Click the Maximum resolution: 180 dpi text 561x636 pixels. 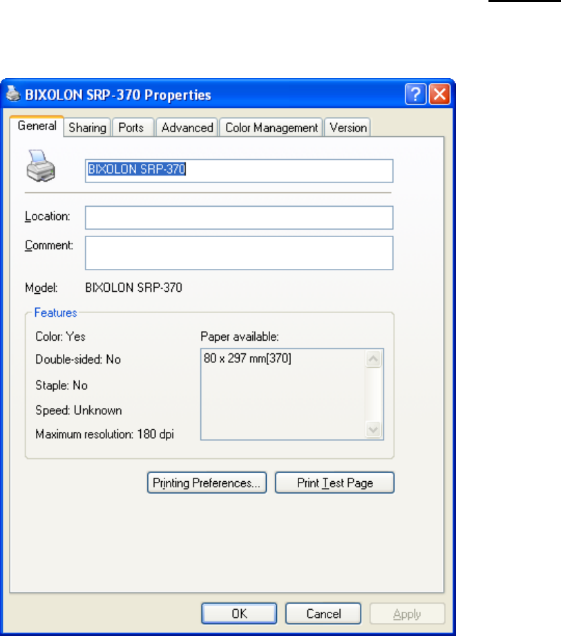point(104,434)
